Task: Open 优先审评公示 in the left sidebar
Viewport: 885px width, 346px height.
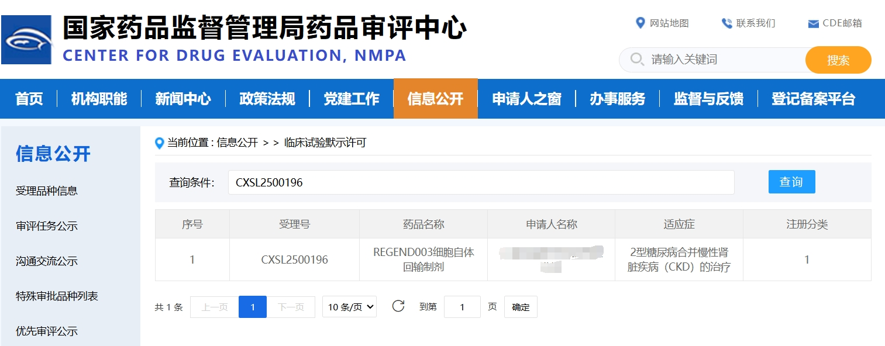Action: (47, 331)
